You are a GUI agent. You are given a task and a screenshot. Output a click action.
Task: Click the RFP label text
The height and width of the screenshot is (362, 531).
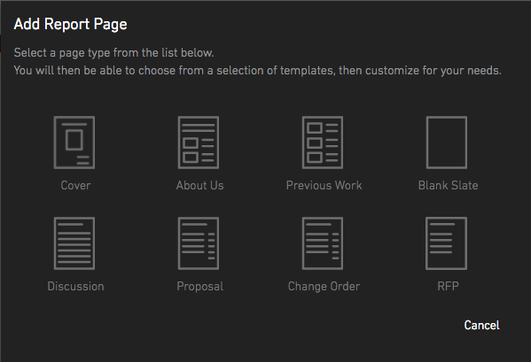448,286
